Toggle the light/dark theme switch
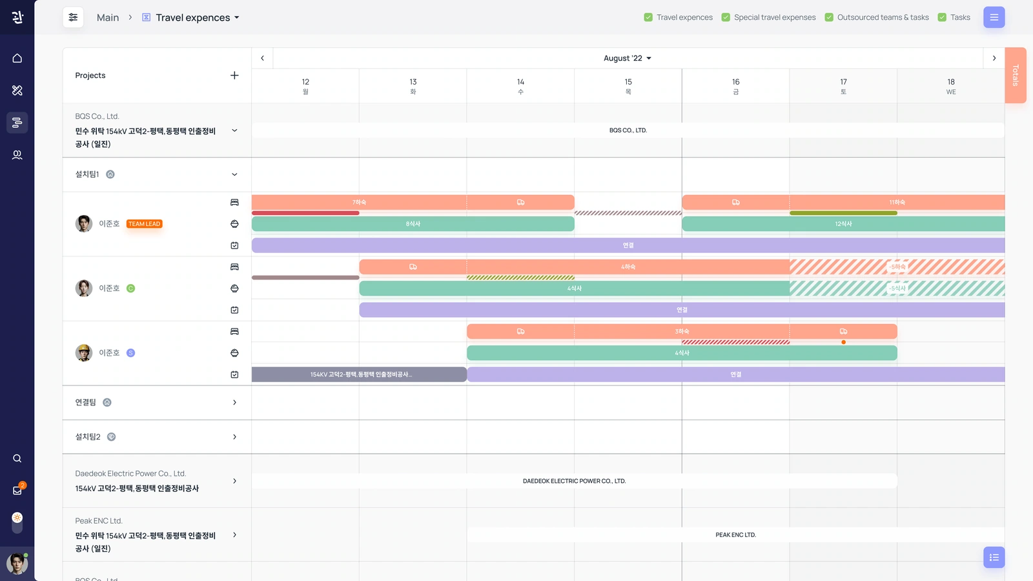 [x=17, y=522]
